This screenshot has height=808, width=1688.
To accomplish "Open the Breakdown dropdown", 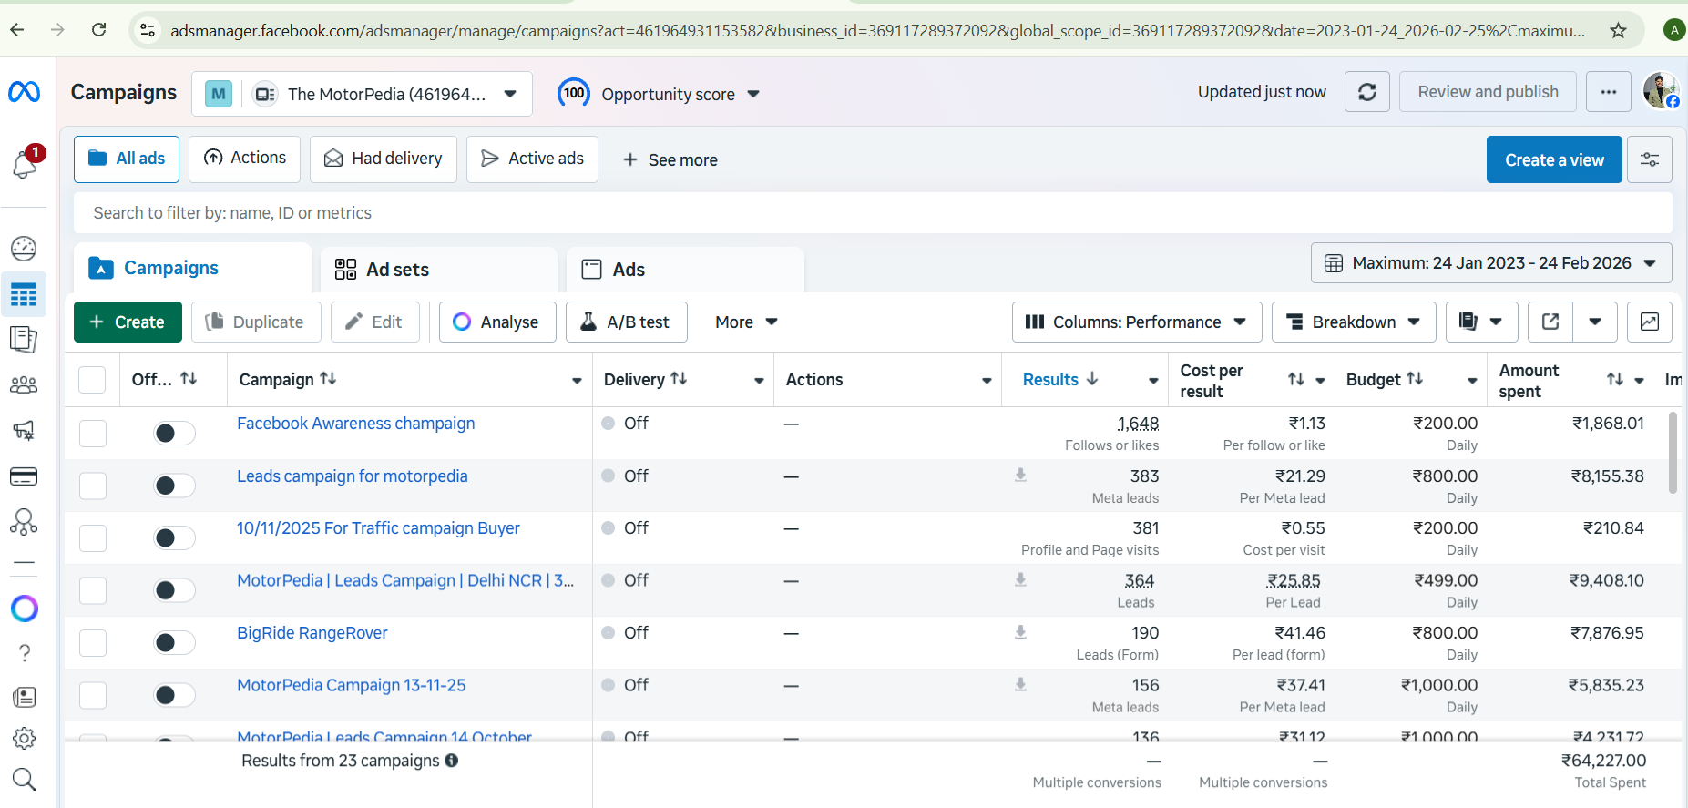I will coord(1353,322).
